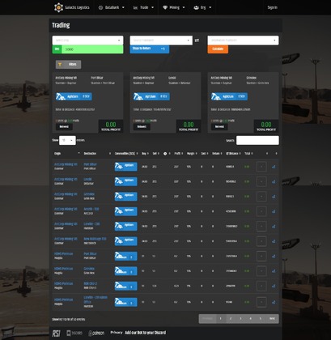Open the ship selection dropdown
The image size is (331, 340).
tap(87, 40)
